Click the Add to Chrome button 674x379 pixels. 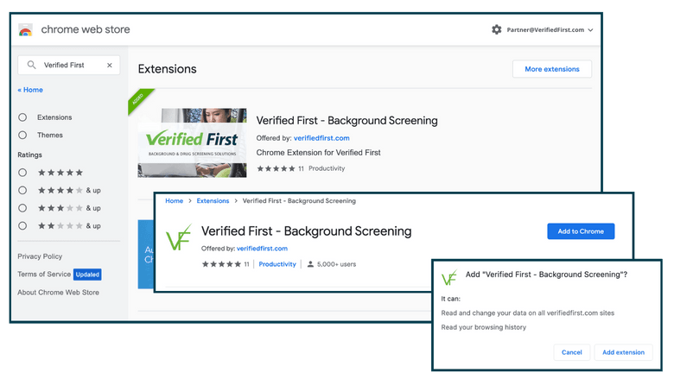pos(581,231)
